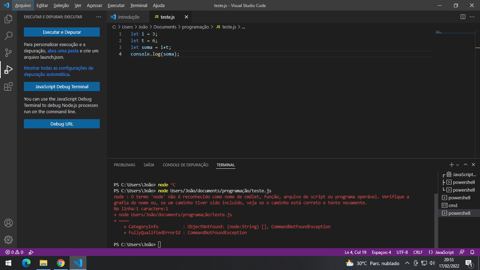480x270 pixels.
Task: Open Google Chrome from taskbar
Action: [61, 263]
